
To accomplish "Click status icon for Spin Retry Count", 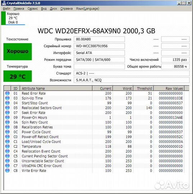I will 8,122.
